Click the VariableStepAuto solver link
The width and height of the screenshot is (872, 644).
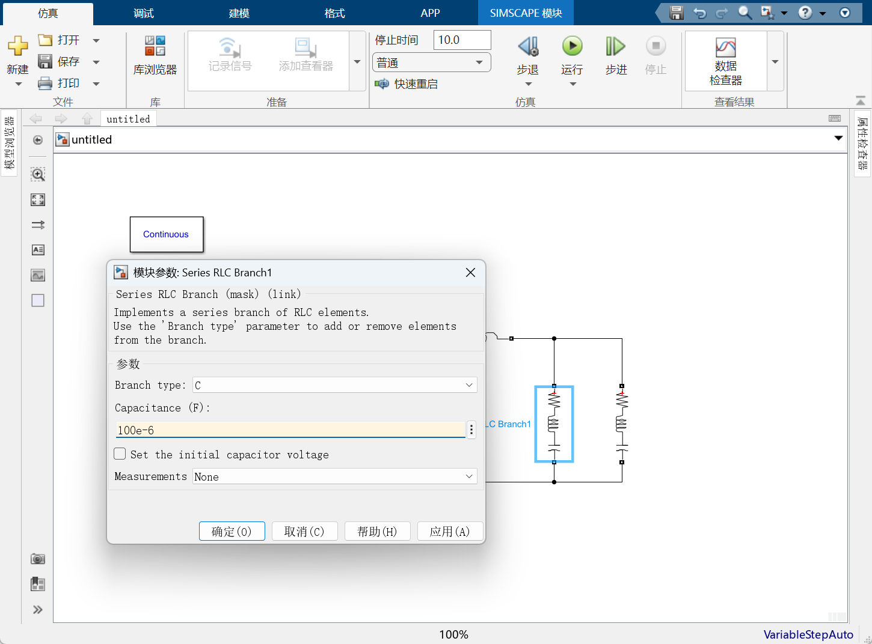808,634
